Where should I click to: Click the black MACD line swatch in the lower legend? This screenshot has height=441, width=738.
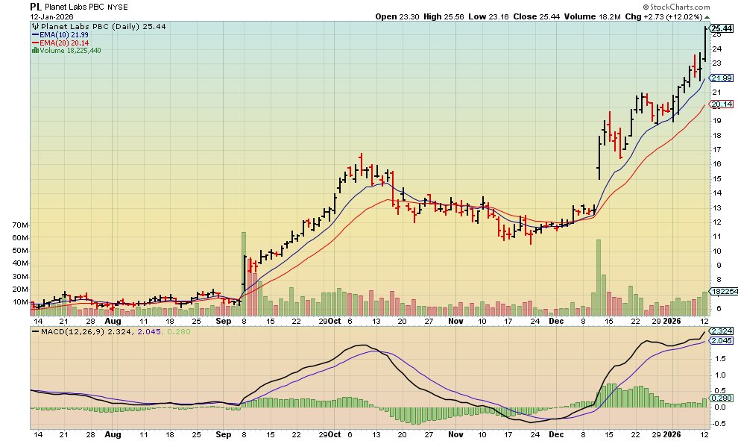[35, 332]
